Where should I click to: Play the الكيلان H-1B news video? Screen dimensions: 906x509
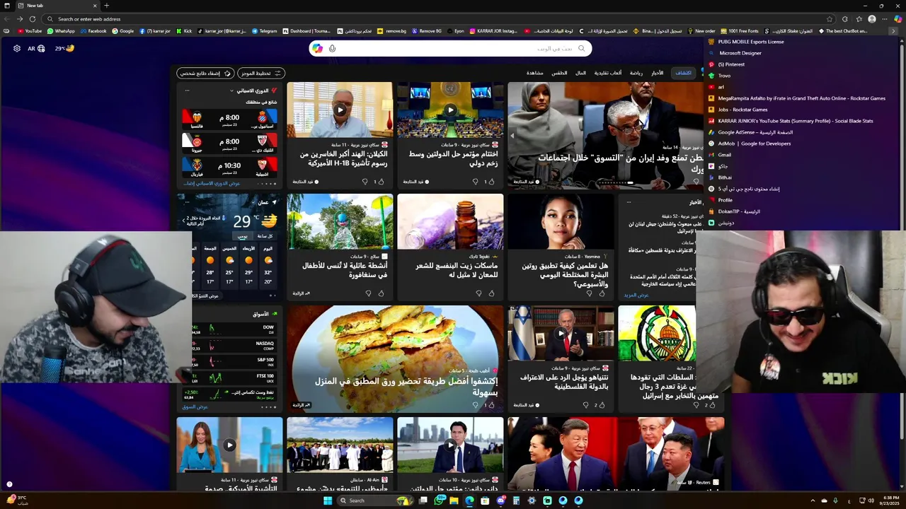(340, 110)
